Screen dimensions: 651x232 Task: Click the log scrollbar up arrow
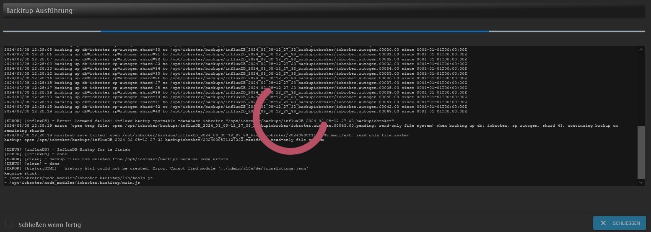[x=641, y=50]
